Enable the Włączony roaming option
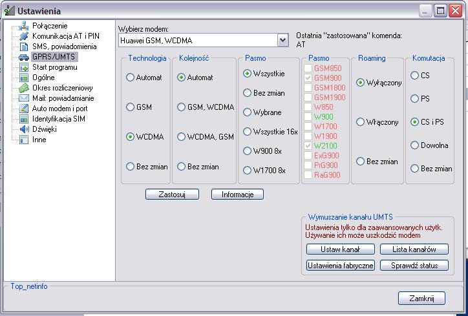Image resolution: width=468 pixels, height=316 pixels. click(361, 122)
